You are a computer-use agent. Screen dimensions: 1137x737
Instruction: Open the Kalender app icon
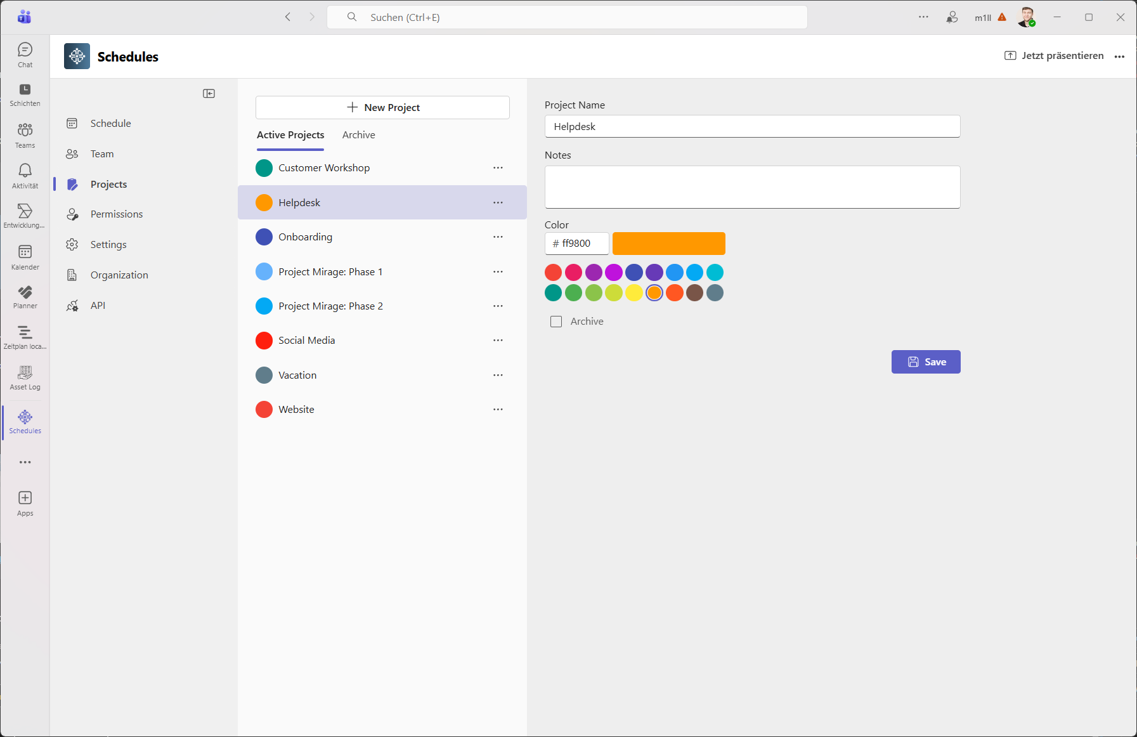(x=25, y=257)
